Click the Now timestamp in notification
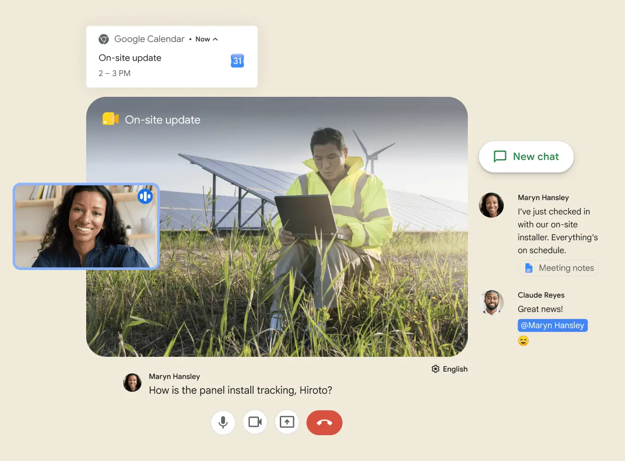 pyautogui.click(x=203, y=39)
